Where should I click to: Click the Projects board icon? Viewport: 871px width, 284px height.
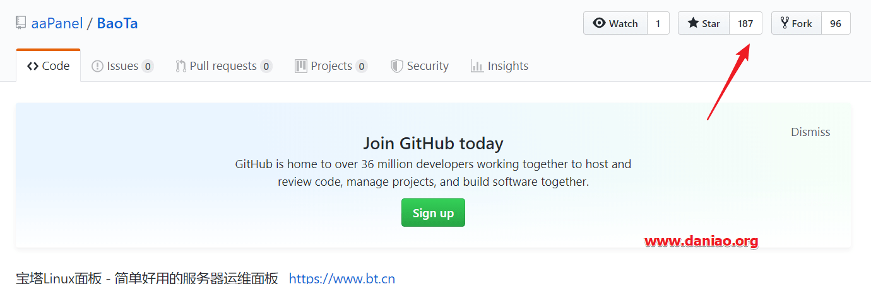click(301, 66)
